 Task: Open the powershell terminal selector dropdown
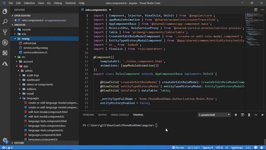(x=214, y=115)
